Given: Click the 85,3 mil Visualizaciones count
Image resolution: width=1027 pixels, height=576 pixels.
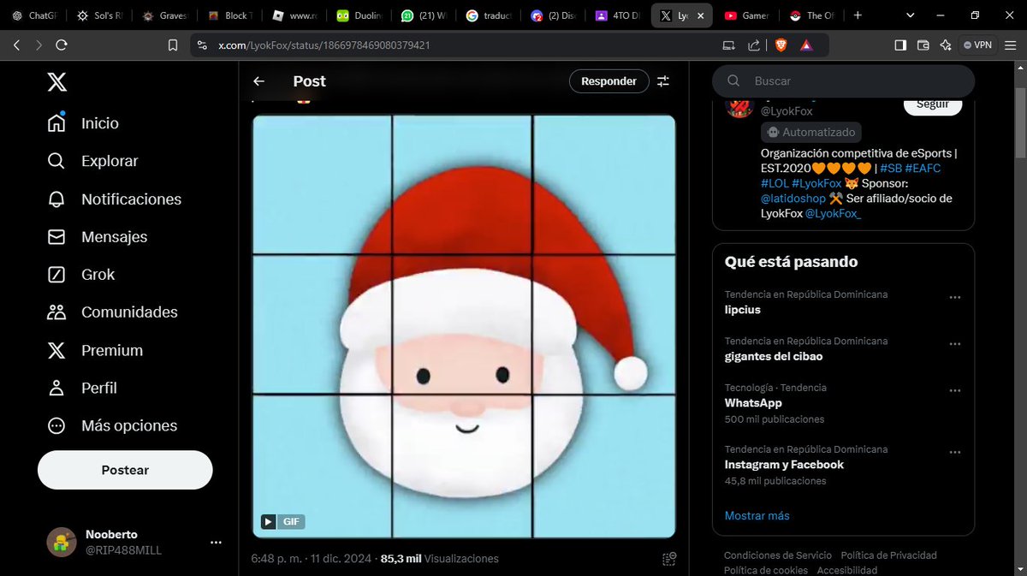Looking at the screenshot, I should point(439,558).
